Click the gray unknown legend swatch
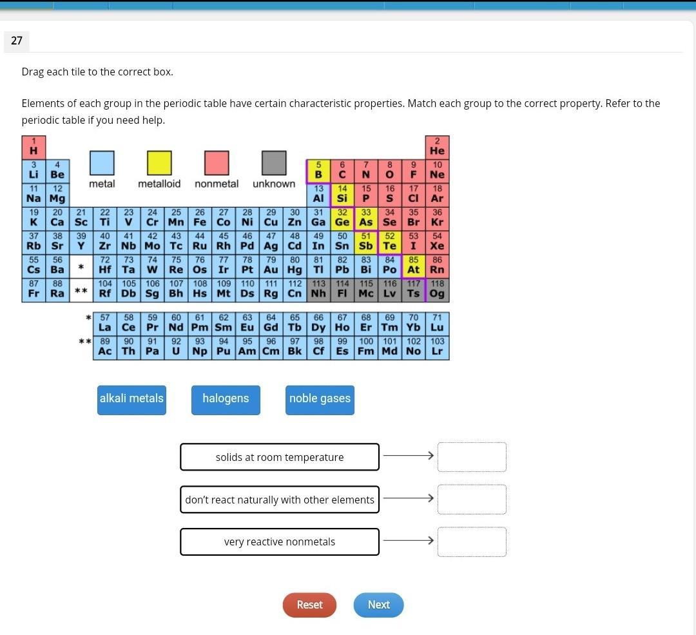This screenshot has height=635, width=696. [274, 163]
